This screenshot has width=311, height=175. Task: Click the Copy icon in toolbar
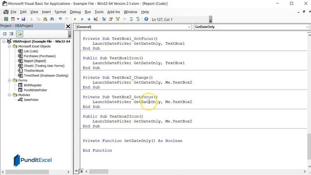tap(38, 19)
